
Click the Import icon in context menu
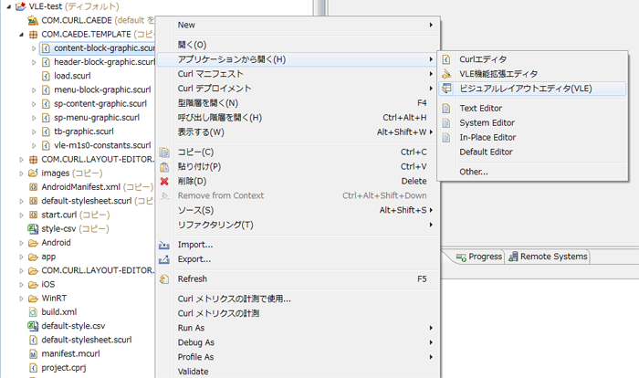(164, 245)
